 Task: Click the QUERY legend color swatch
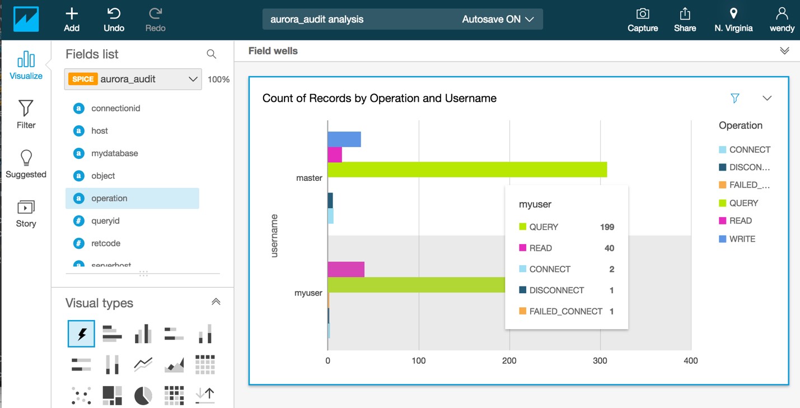tap(722, 203)
